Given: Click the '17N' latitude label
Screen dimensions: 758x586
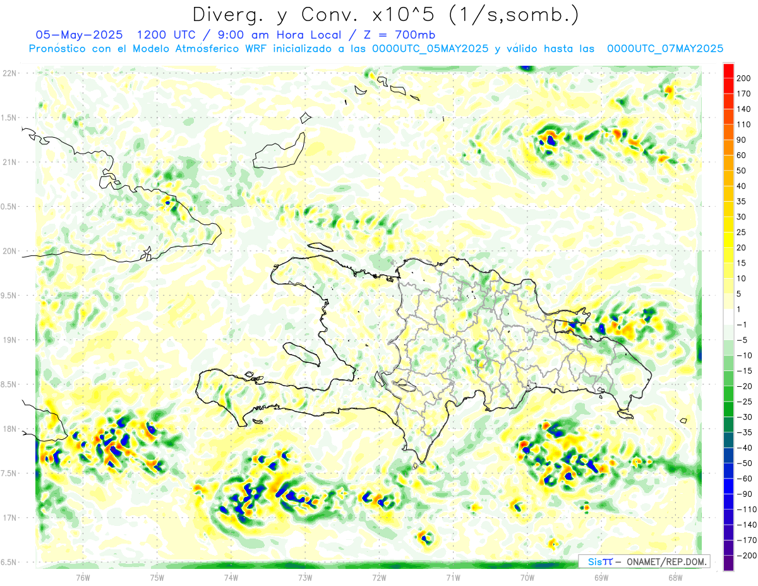Looking at the screenshot, I should pos(10,518).
